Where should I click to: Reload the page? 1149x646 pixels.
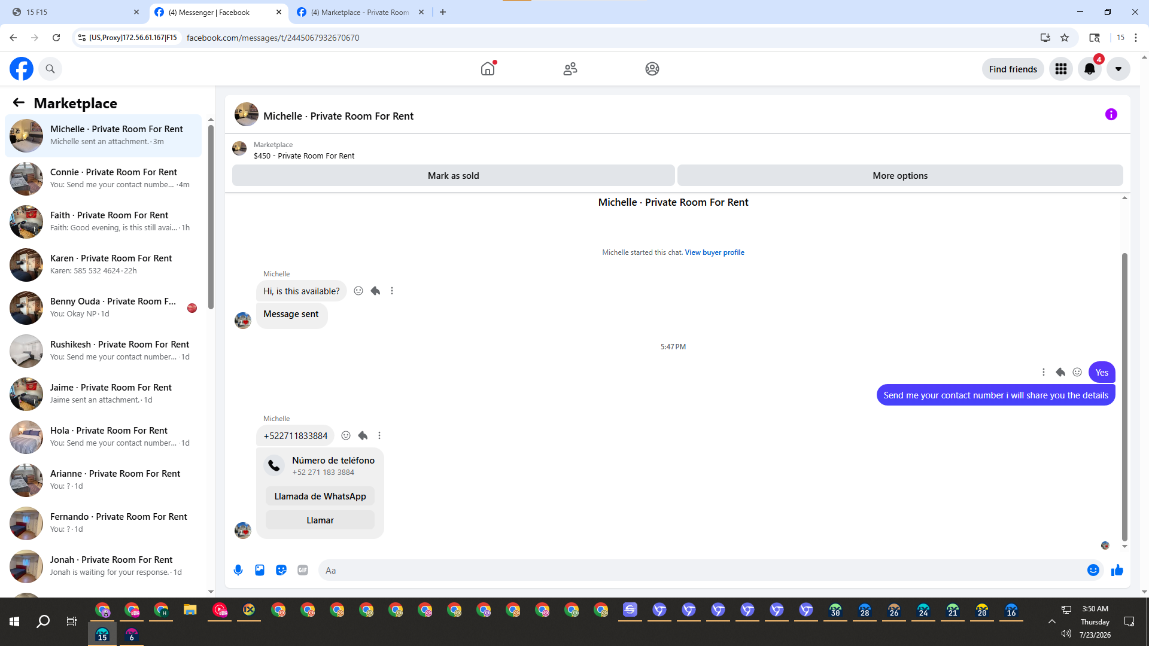click(x=56, y=38)
